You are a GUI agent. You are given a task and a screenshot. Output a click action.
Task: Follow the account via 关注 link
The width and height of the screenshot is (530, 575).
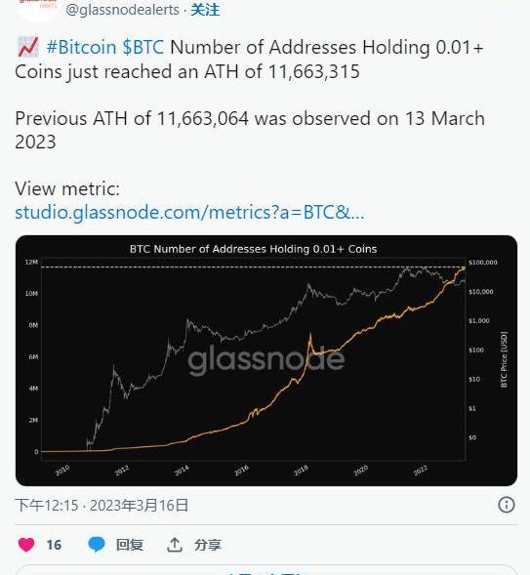[x=205, y=10]
